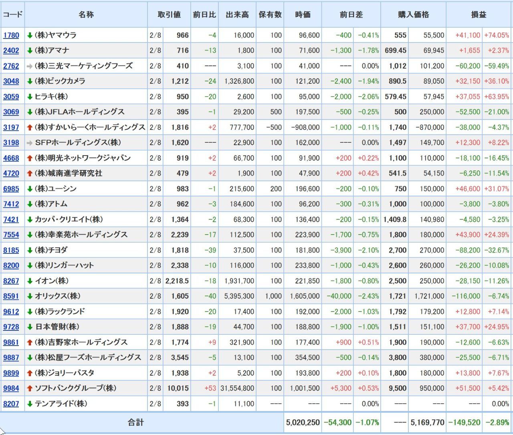
Task: Click the gray arrow beside SFPホールディングス(株)
Action: click(x=30, y=143)
